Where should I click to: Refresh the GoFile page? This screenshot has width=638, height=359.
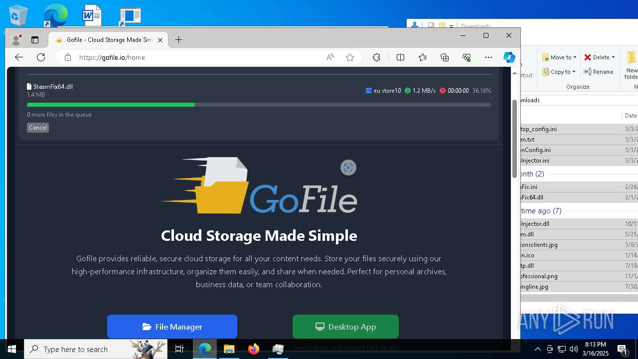(41, 57)
